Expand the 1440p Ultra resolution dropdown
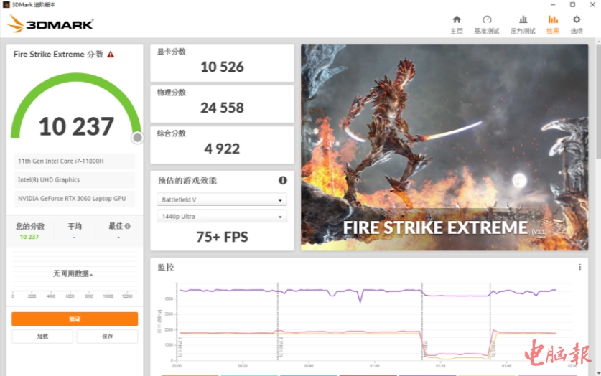 [222, 216]
